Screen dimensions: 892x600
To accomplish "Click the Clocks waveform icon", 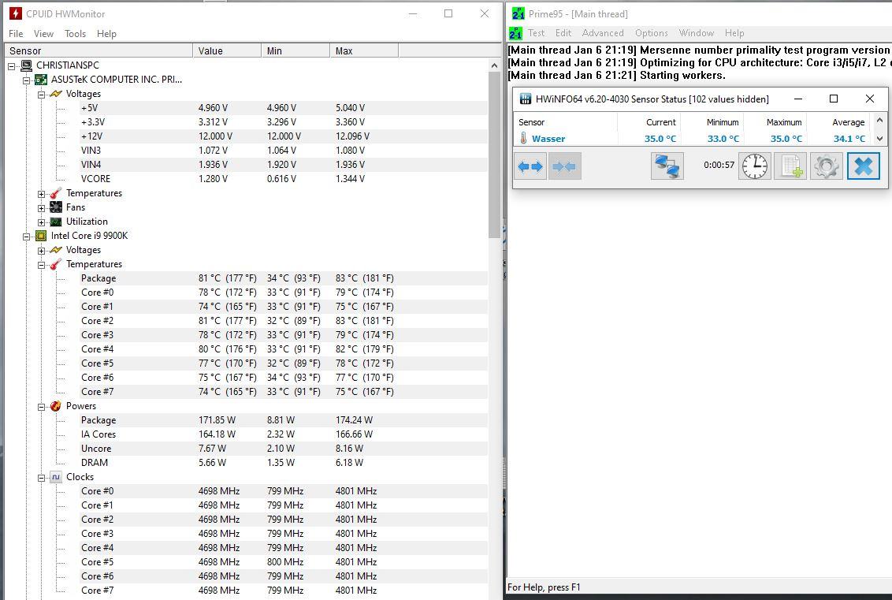I will 55,477.
